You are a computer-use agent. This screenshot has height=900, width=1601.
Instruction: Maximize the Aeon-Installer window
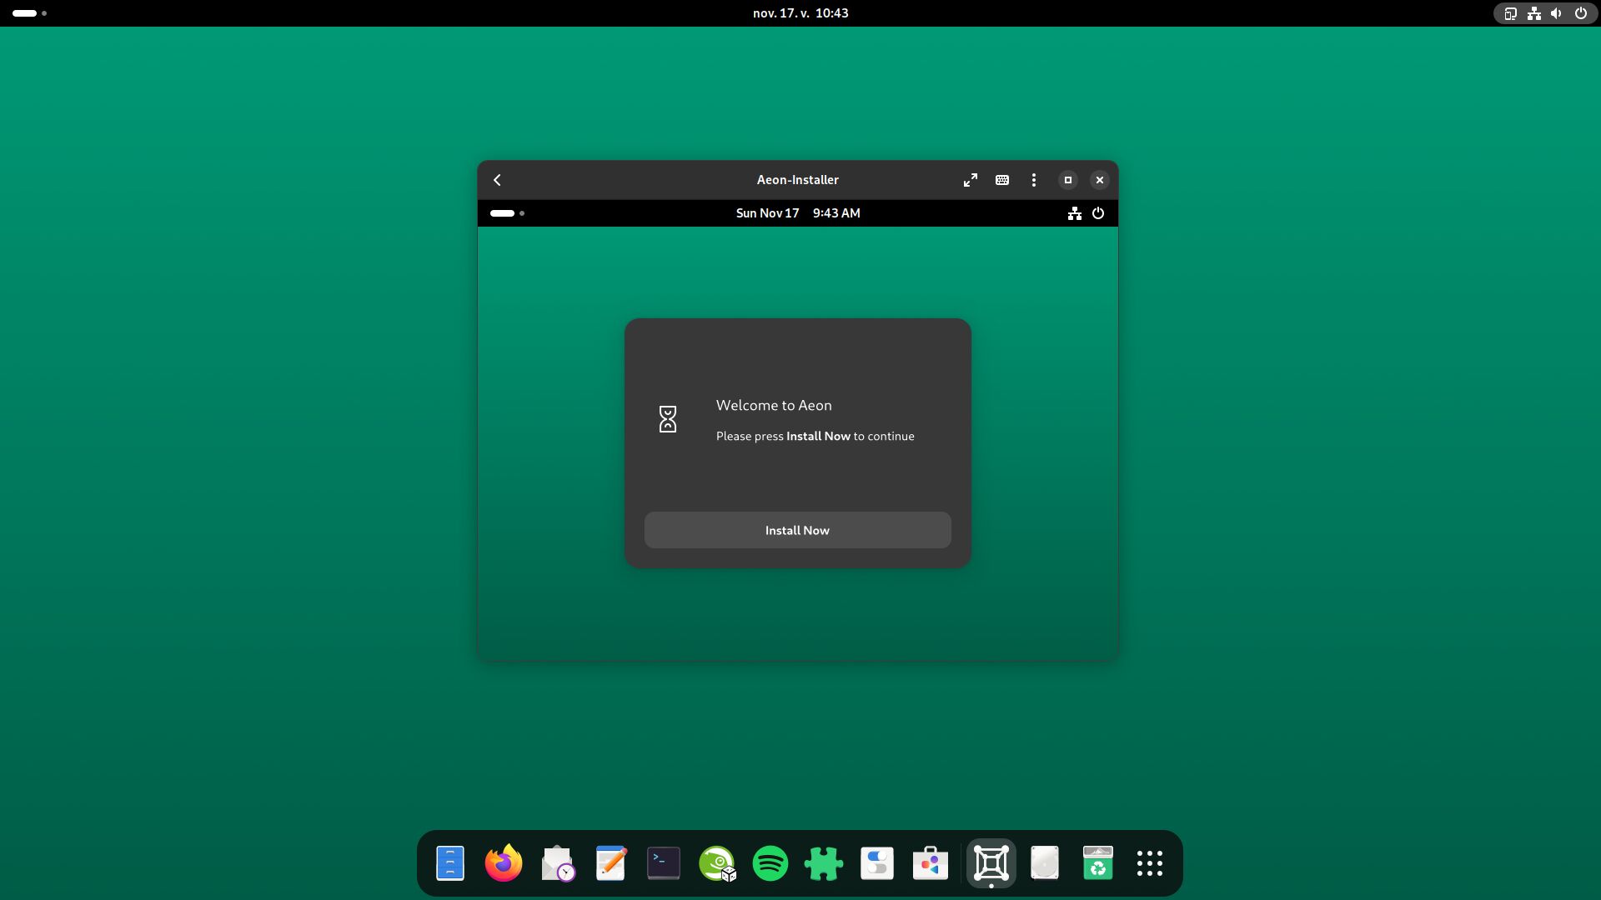click(1068, 180)
